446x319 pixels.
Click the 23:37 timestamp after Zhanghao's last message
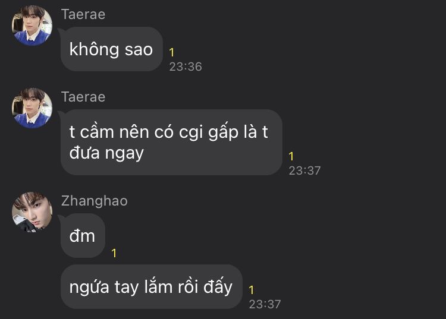coord(265,305)
